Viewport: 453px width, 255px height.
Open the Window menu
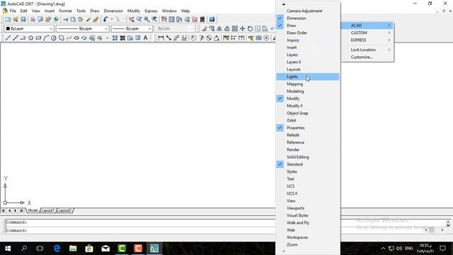point(169,11)
